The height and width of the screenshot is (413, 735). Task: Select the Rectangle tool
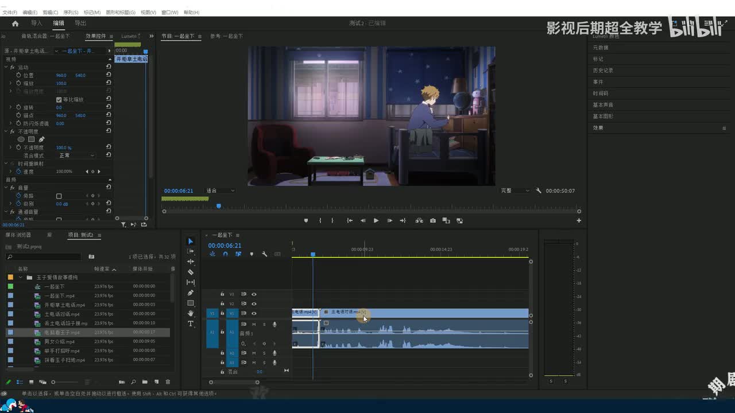point(191,303)
